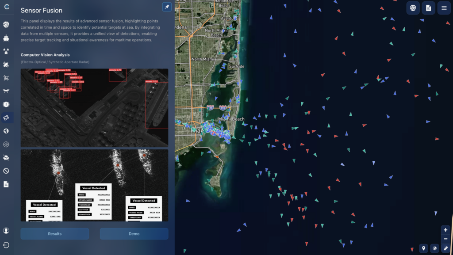Screen dimensions: 453x255
Task: Zoom in on the map with plus
Action: tap(445, 230)
